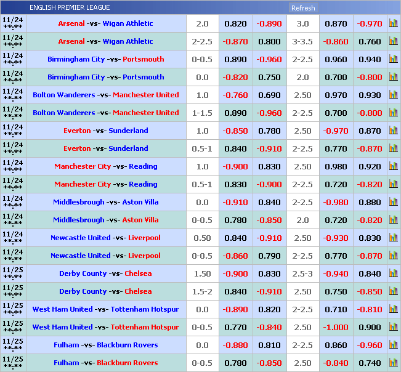Open chart icon for Everton row with 0.5-1 handicap
This screenshot has height=372, width=401.
coord(393,148)
